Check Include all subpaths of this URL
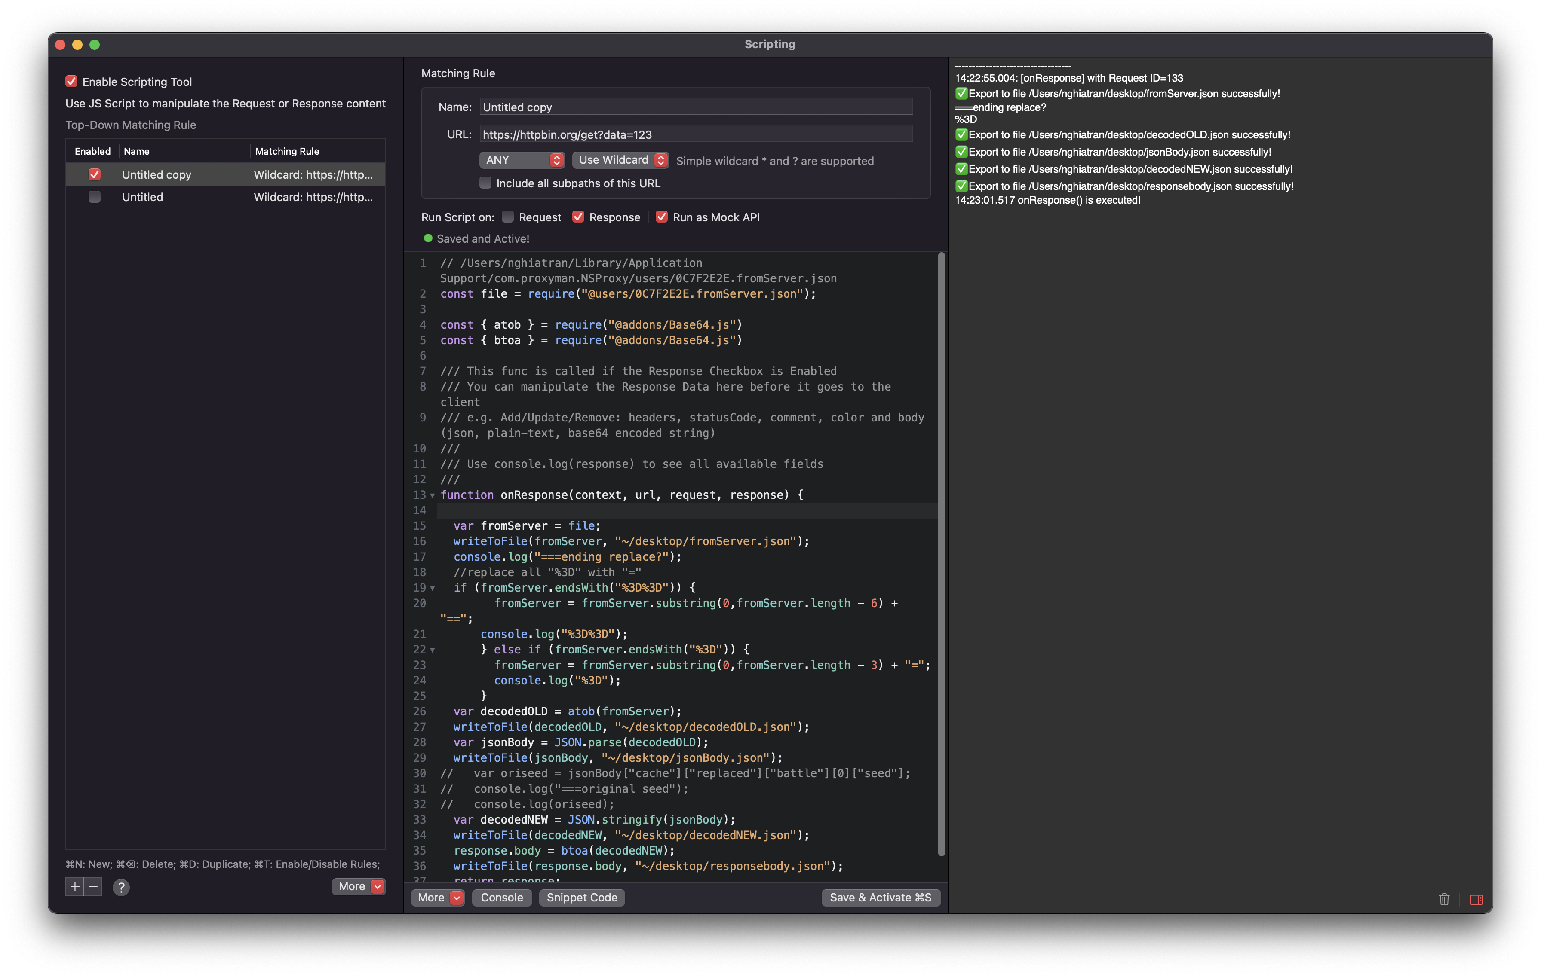 tap(486, 183)
